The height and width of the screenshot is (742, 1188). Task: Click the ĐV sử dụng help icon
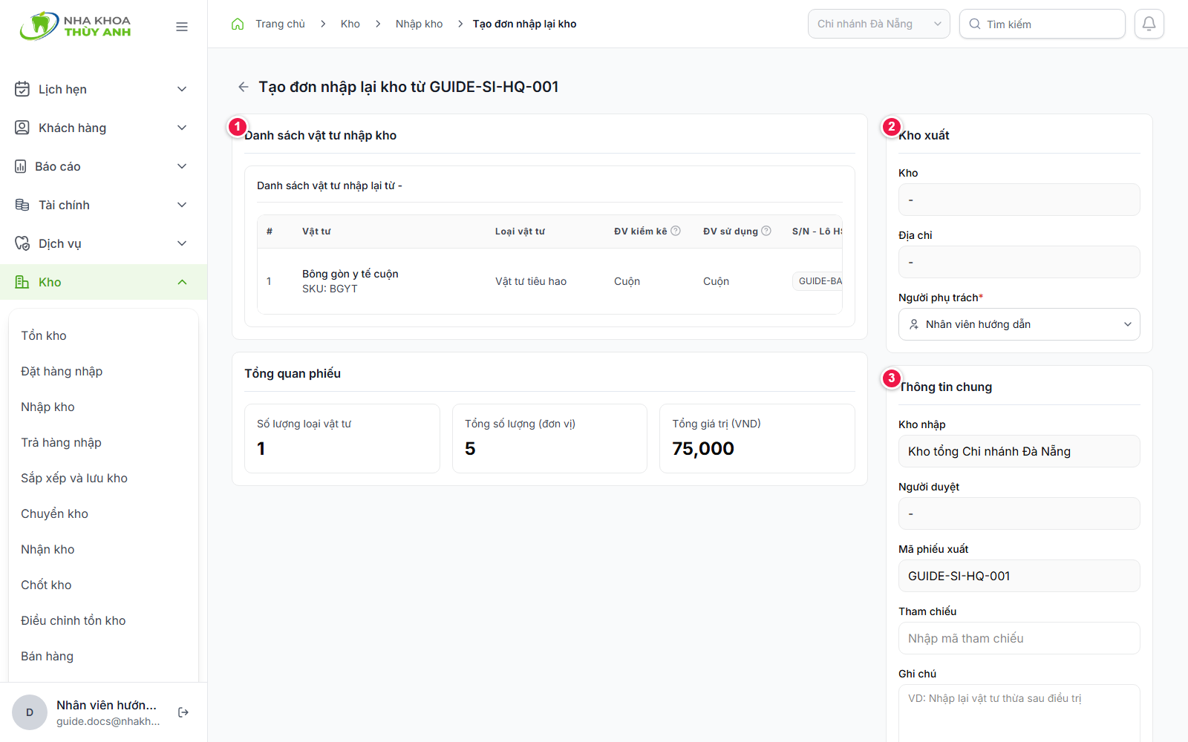pyautogui.click(x=766, y=231)
